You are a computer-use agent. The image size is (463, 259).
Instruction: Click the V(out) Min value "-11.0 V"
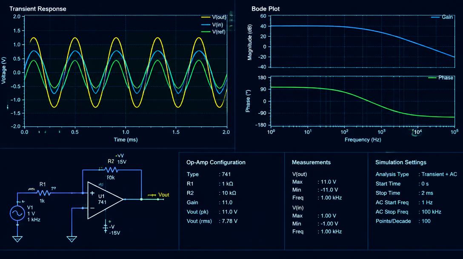tap(329, 190)
